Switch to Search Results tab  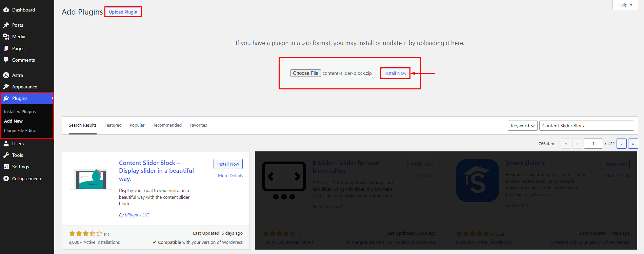tap(83, 125)
